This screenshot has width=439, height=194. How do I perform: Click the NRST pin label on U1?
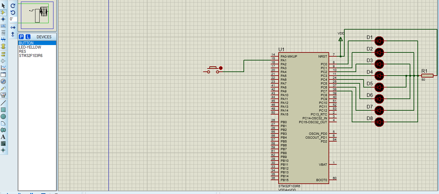[x=322, y=57]
